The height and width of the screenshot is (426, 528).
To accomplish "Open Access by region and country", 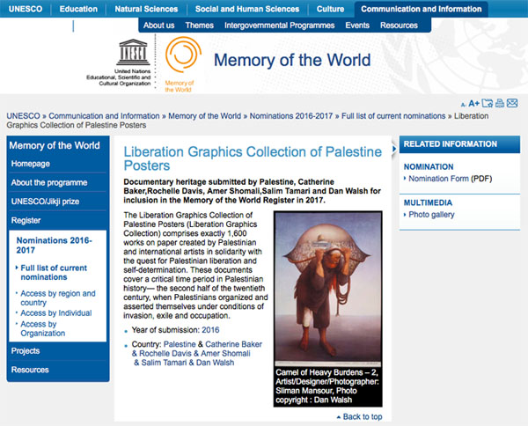I will [x=58, y=297].
